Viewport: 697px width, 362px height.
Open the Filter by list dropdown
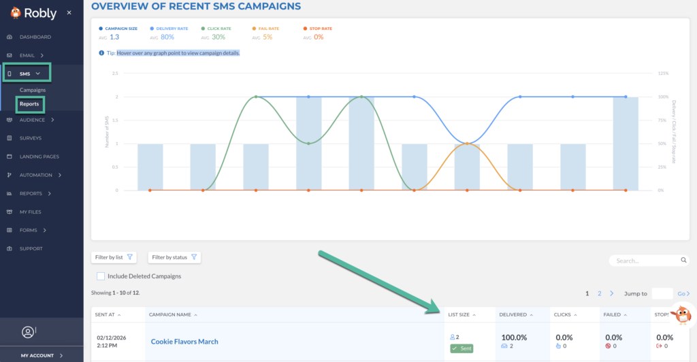pyautogui.click(x=114, y=257)
